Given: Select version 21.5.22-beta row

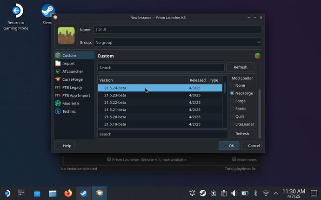Looking at the screenshot, I should 160,103.
